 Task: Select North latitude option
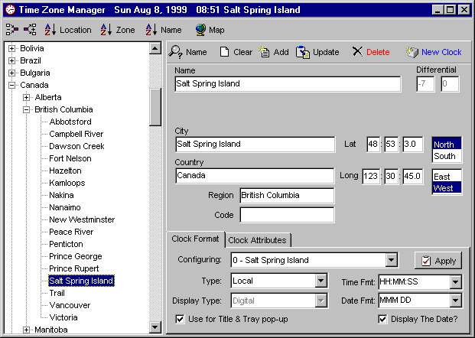pyautogui.click(x=447, y=145)
